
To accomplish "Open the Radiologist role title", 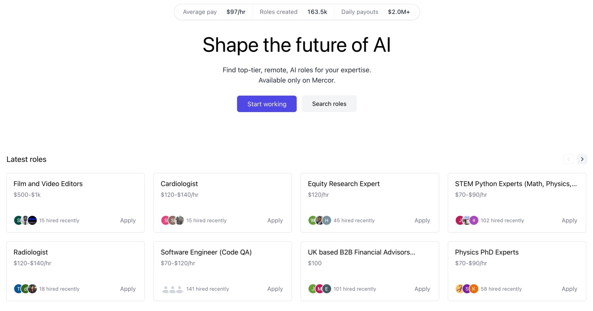I will 31,252.
